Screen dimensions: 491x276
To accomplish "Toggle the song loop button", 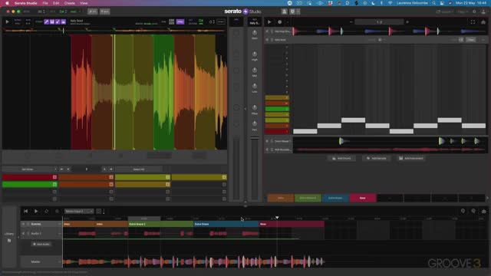I will 46,212.
